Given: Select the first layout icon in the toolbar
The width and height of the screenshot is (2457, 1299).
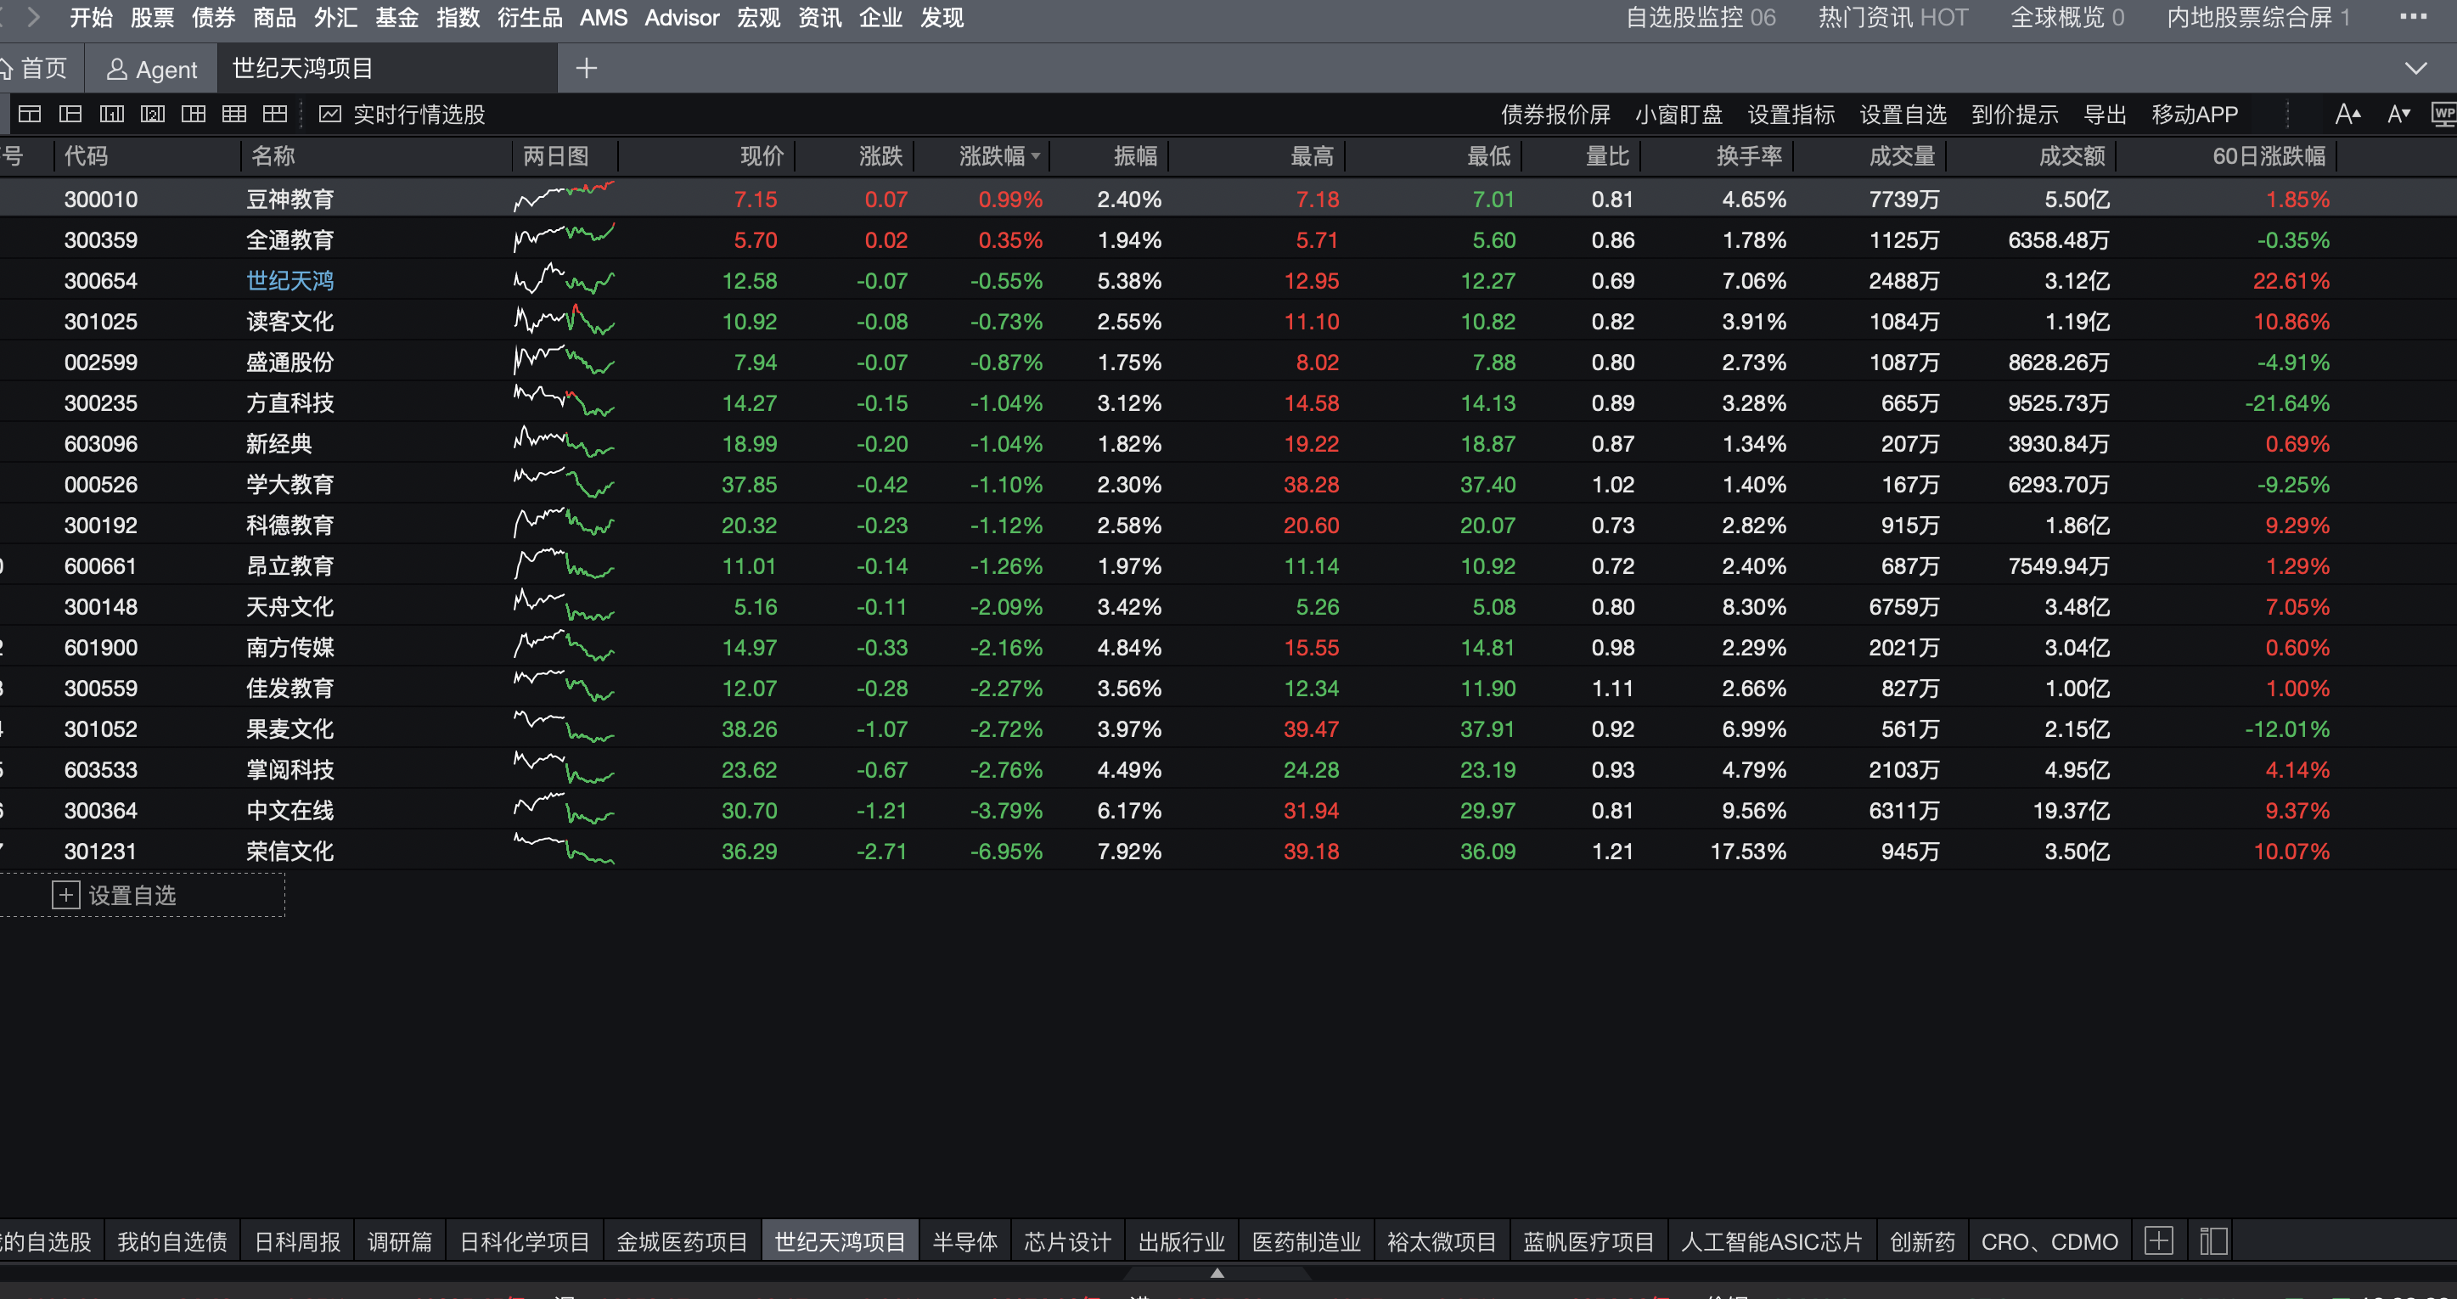Looking at the screenshot, I should pos(30,115).
